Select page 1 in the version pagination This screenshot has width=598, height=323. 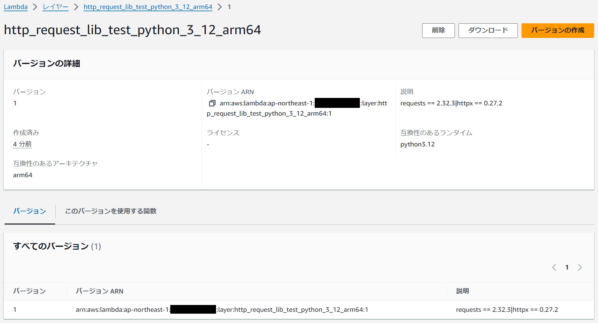[567, 267]
